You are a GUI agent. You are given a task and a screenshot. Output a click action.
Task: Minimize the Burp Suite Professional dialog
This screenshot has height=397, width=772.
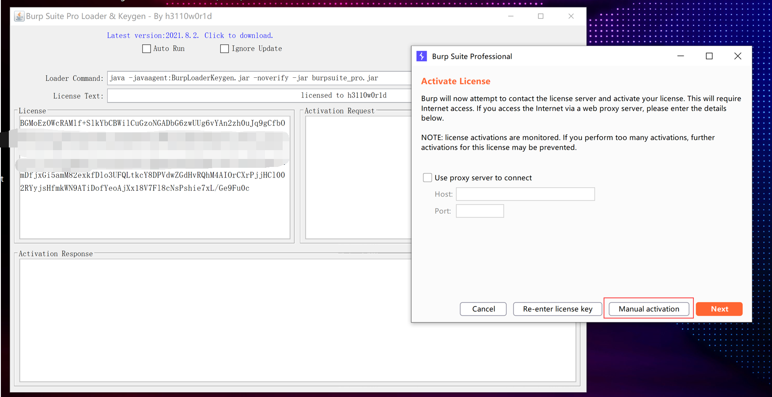coord(681,56)
